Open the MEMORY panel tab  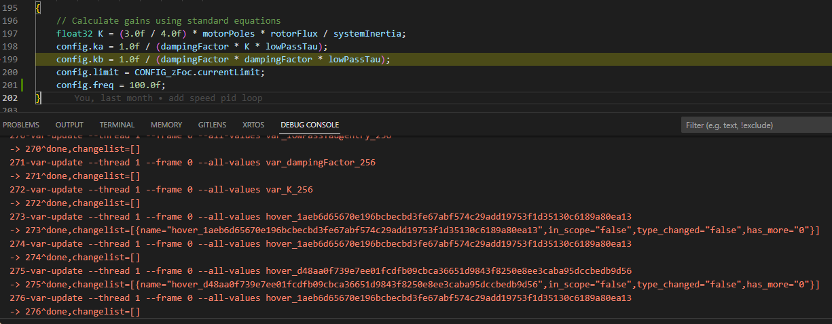[166, 125]
